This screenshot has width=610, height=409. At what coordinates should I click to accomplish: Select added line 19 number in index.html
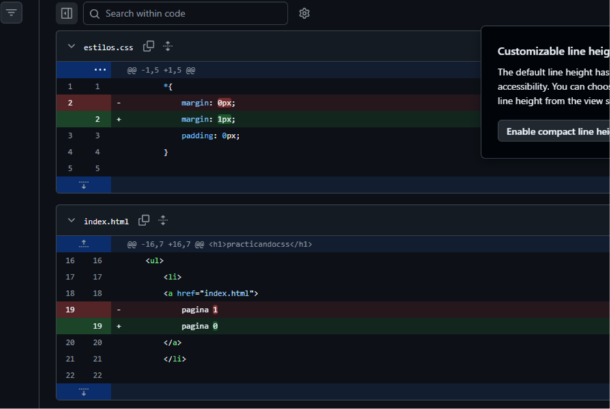point(97,326)
